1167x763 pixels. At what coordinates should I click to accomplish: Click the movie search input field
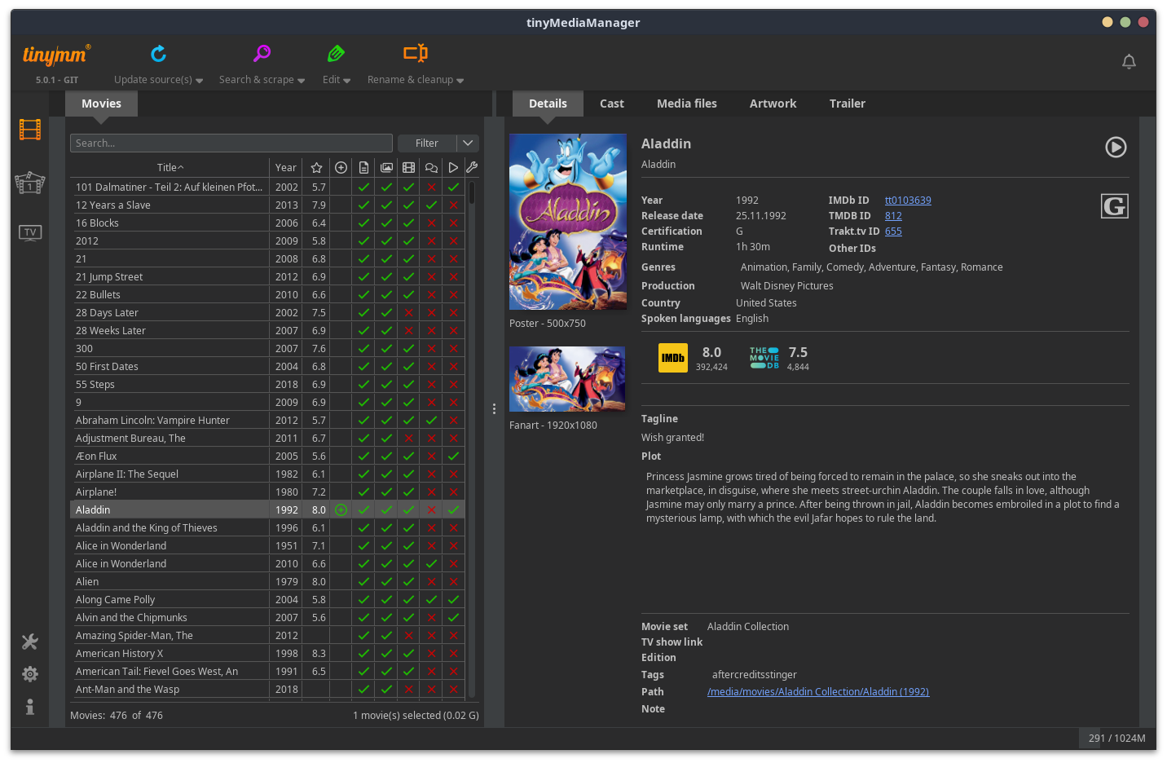point(231,143)
